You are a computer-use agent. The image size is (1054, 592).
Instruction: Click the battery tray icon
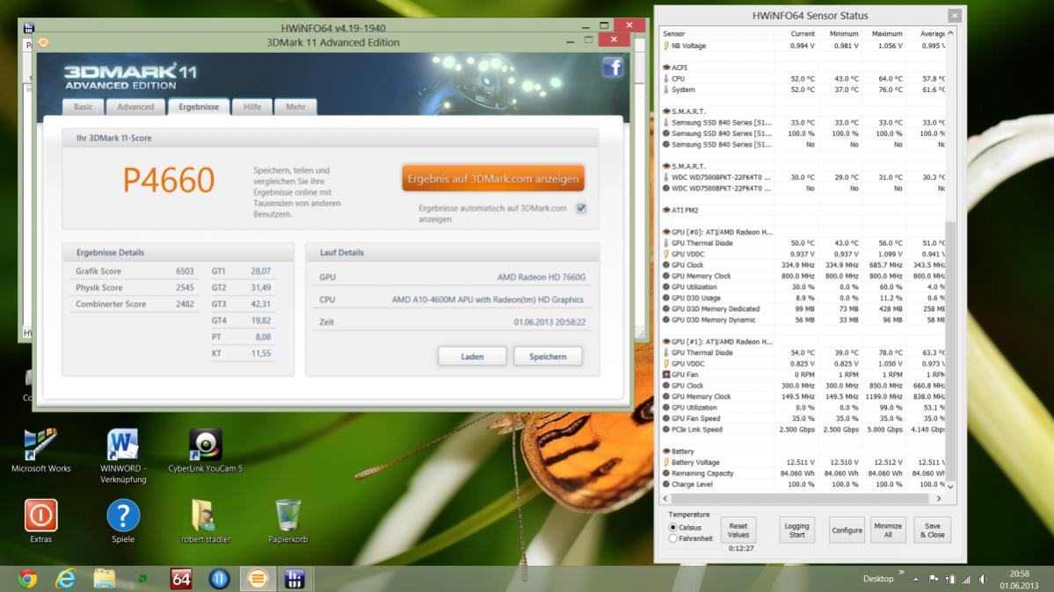tap(949, 579)
